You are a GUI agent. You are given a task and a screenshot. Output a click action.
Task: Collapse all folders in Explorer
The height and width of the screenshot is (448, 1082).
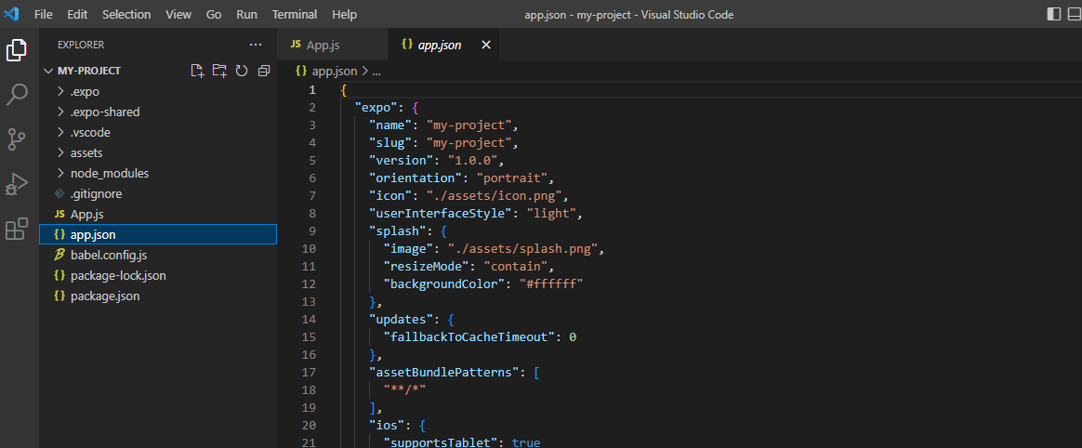[x=263, y=71]
